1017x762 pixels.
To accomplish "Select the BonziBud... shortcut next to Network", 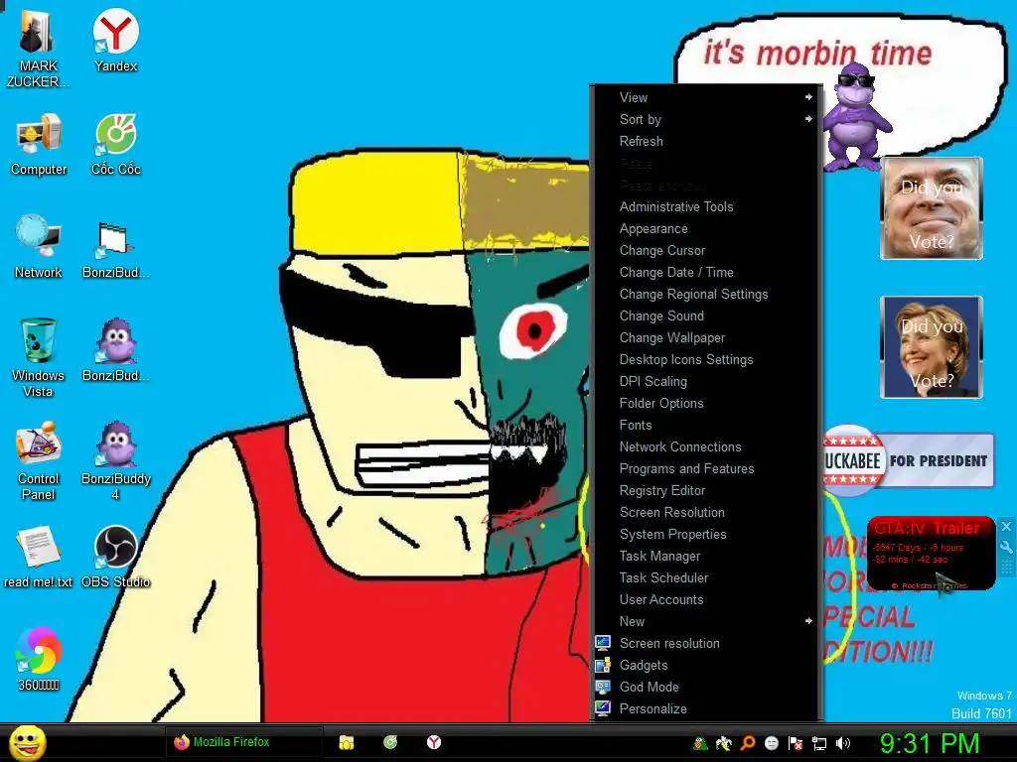I will click(x=115, y=247).
